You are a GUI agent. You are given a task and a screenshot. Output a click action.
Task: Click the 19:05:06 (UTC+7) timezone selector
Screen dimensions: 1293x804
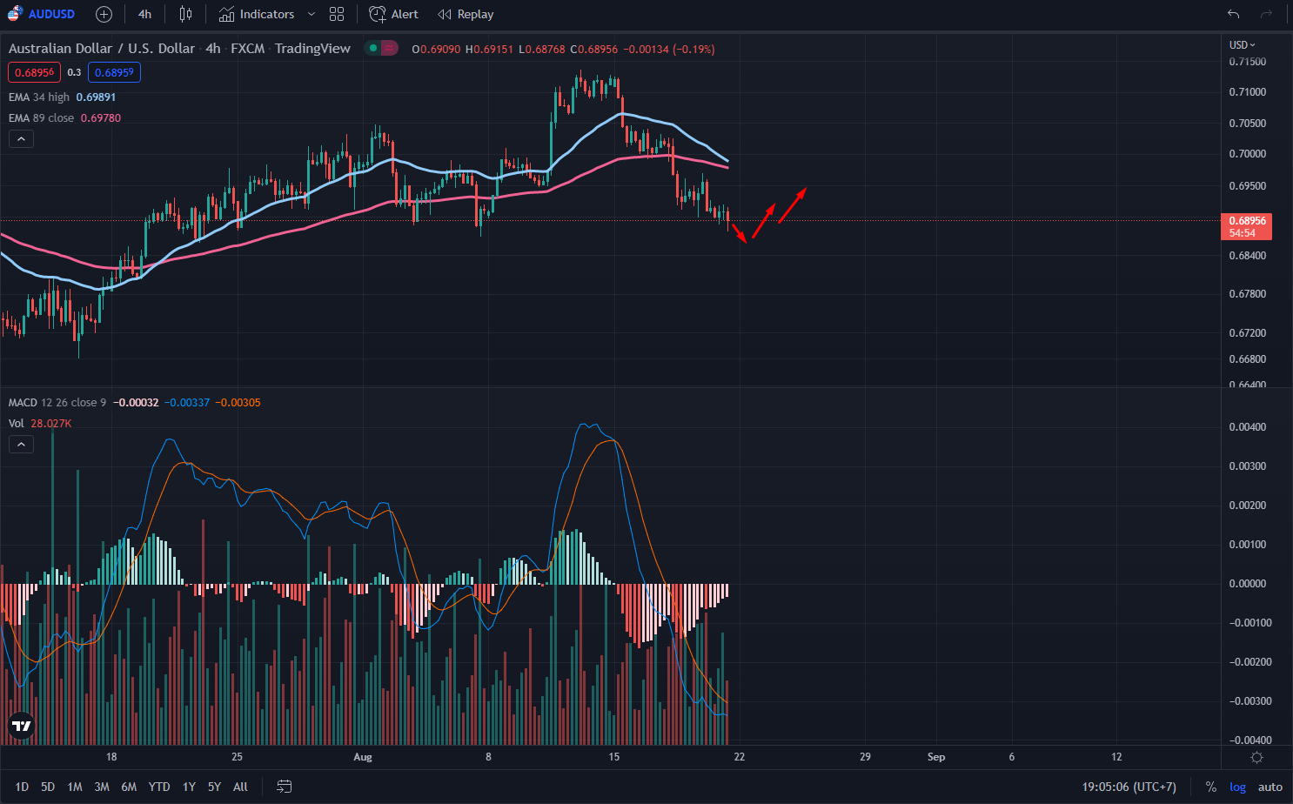tap(1129, 787)
